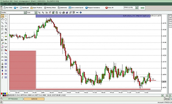Select the green right arrow marker tool

tap(6, 40)
